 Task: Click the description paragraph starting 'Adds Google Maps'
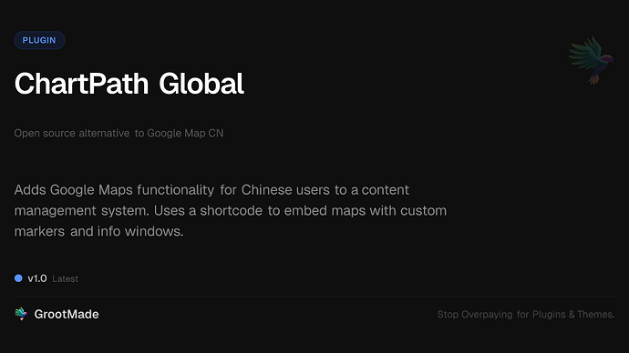231,210
